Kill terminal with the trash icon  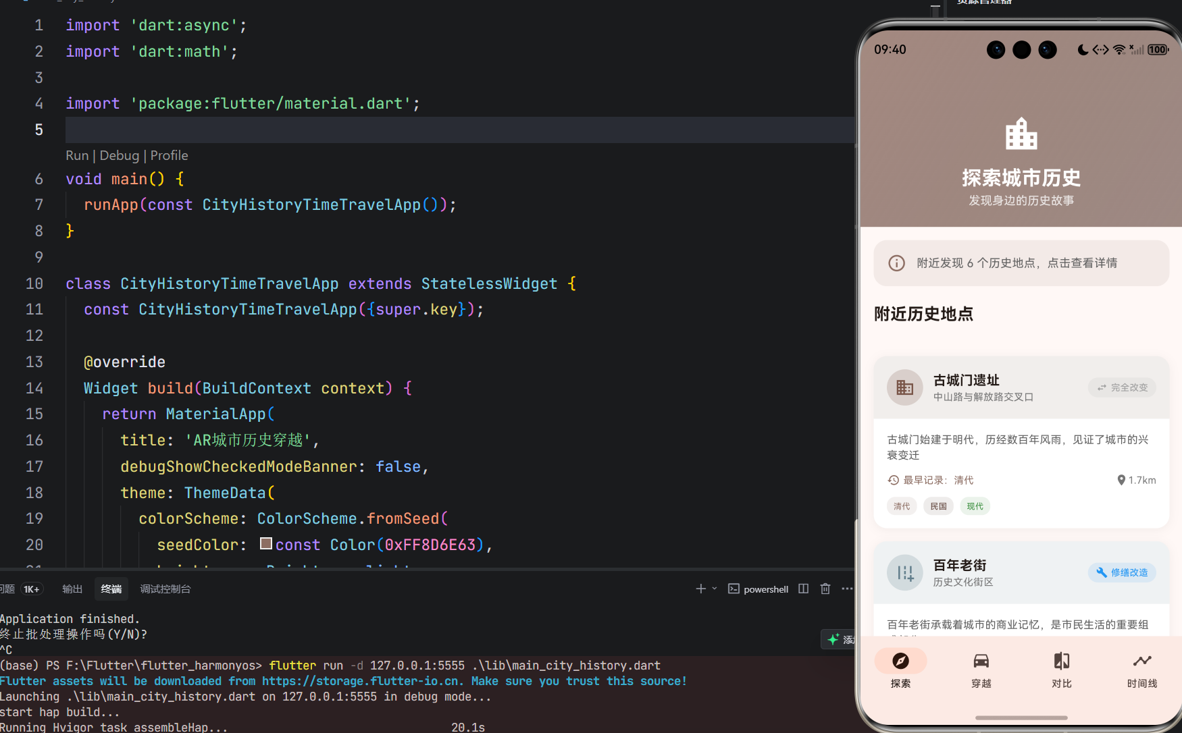[x=825, y=589]
